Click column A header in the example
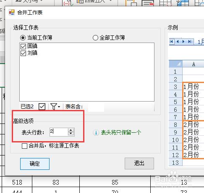This screenshot has height=193, width=204. click(194, 64)
